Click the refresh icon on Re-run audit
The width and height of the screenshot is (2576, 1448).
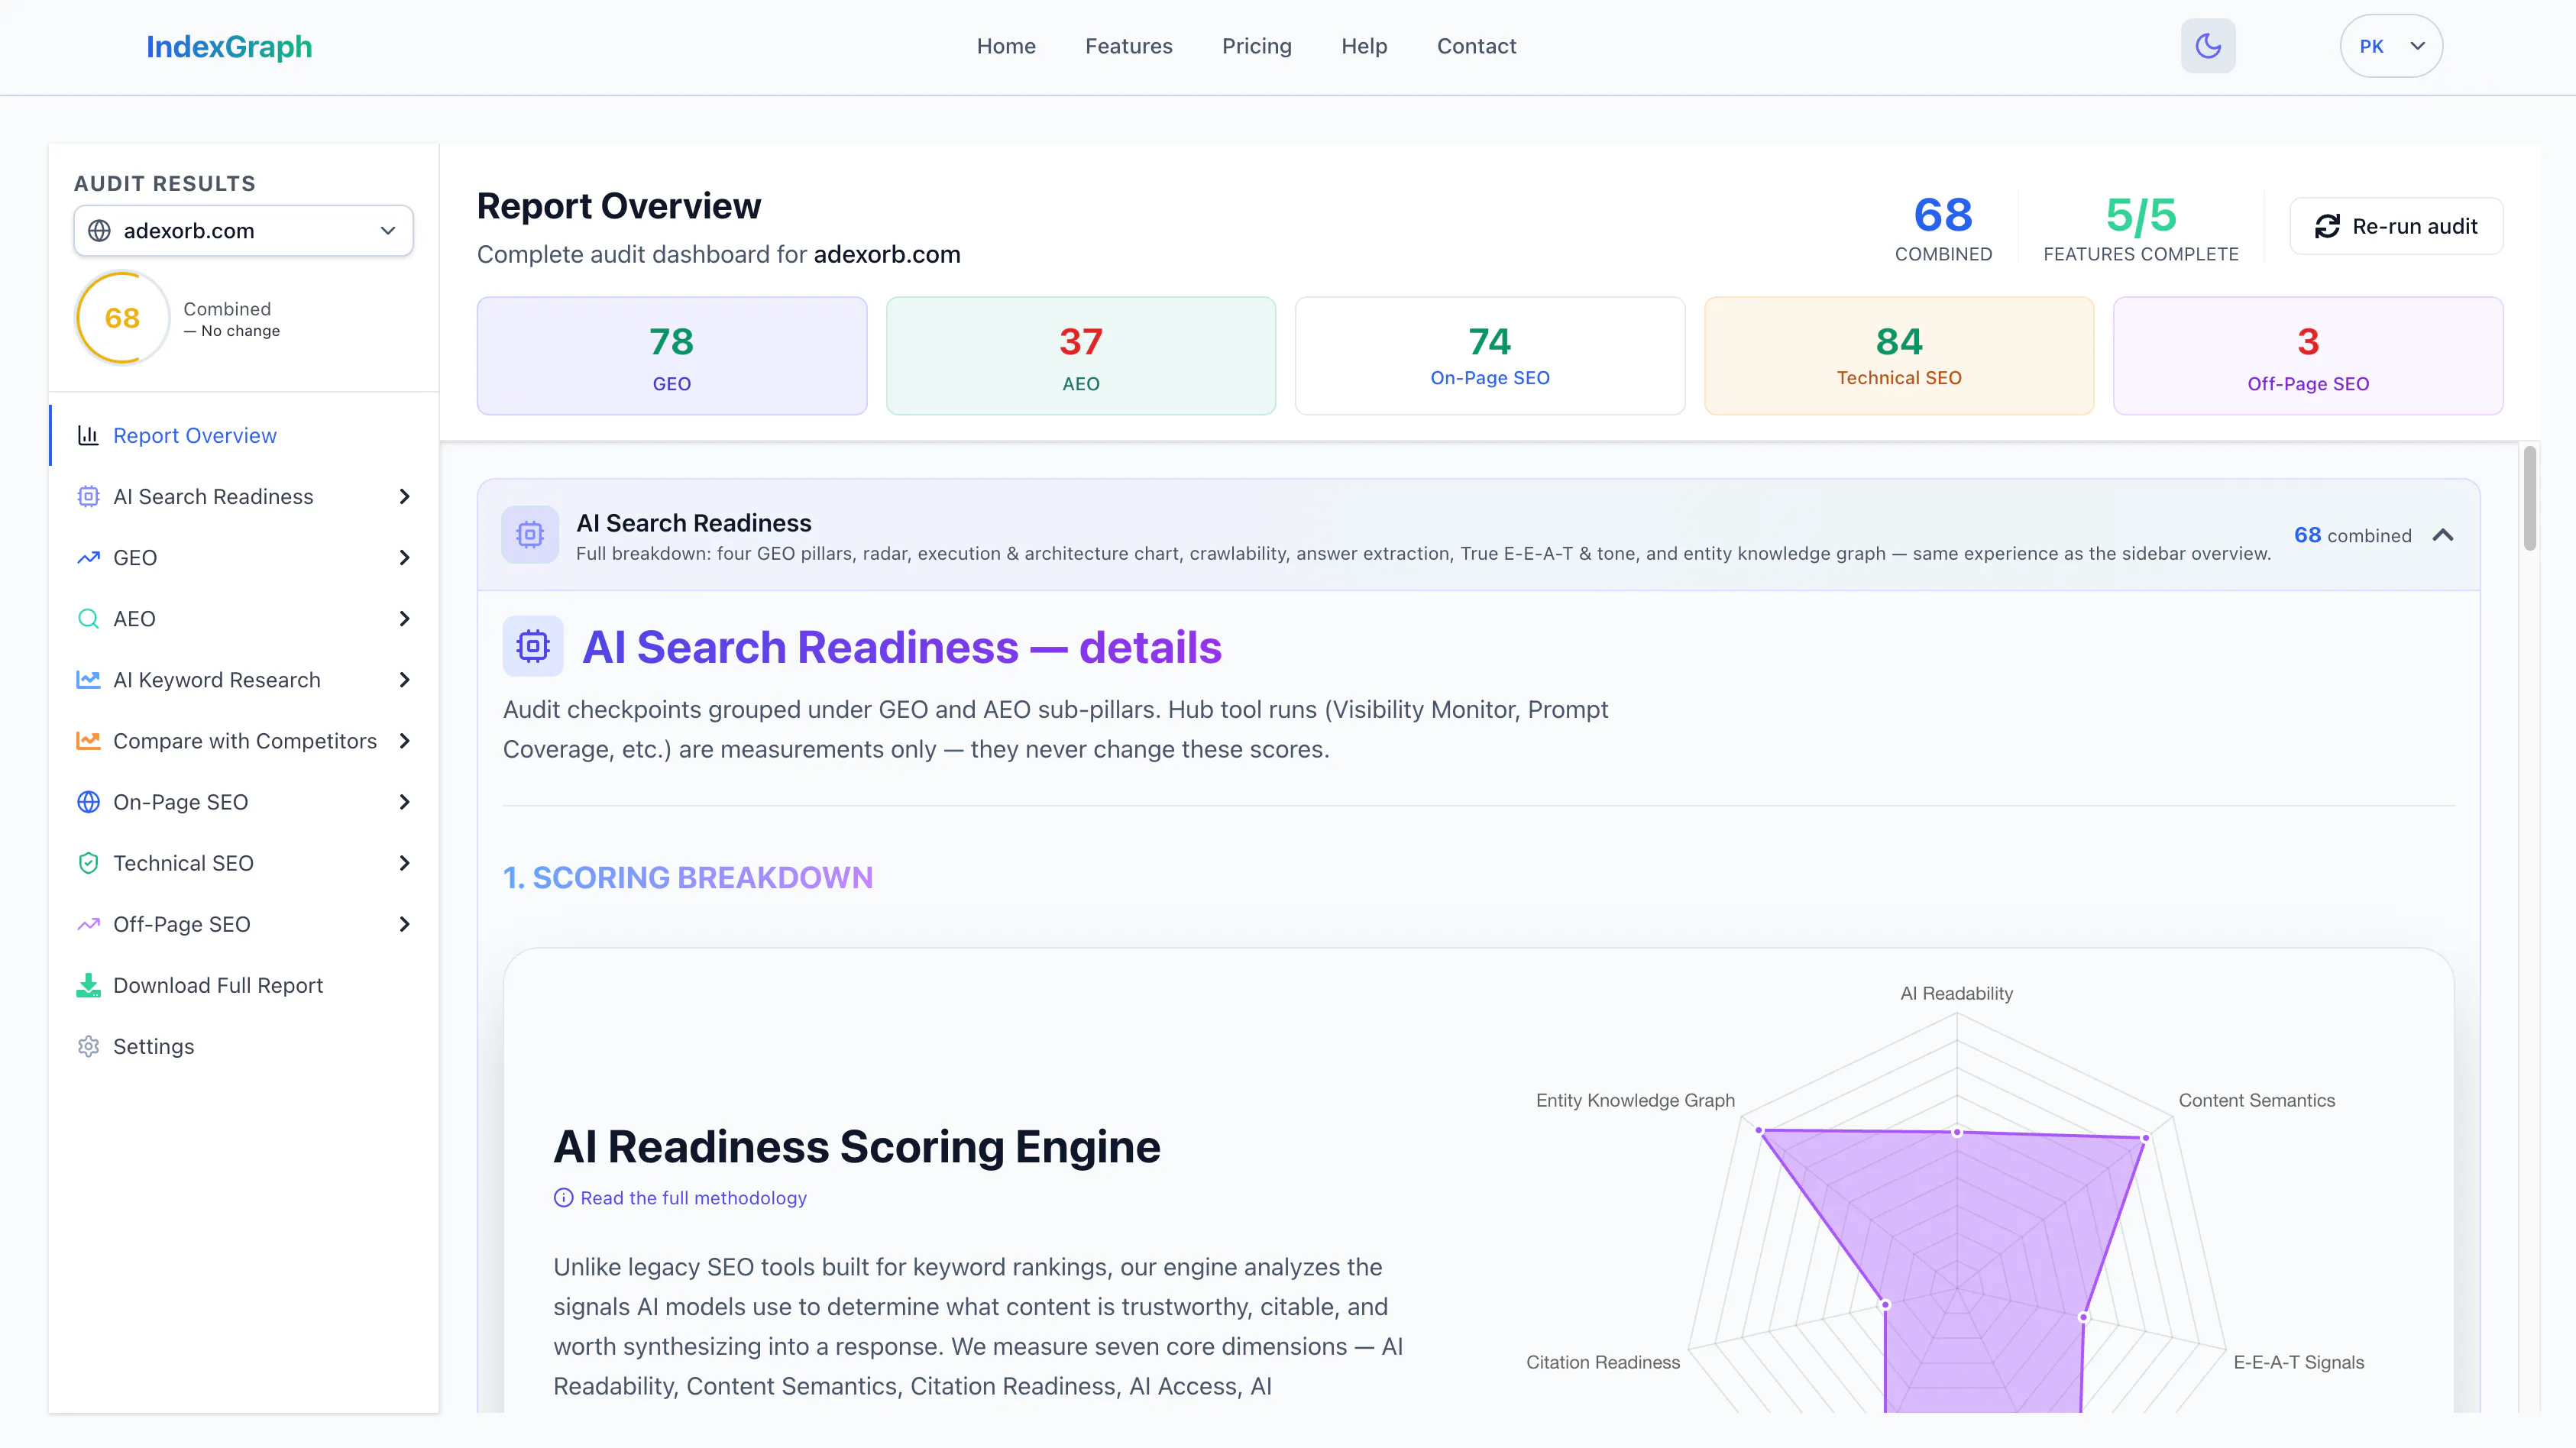click(x=2327, y=227)
